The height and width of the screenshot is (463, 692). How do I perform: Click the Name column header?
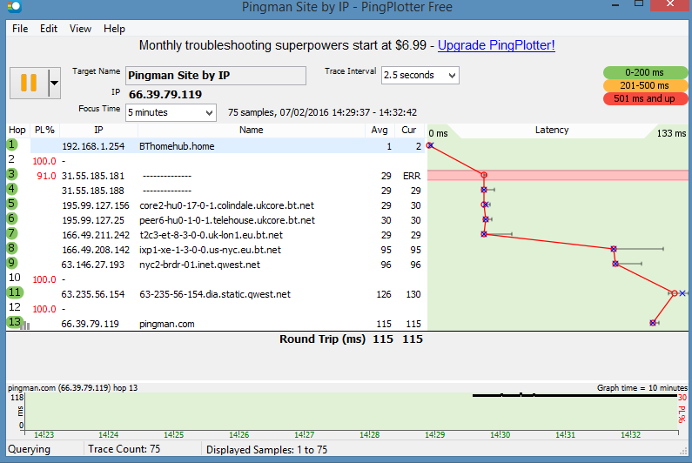click(x=251, y=131)
